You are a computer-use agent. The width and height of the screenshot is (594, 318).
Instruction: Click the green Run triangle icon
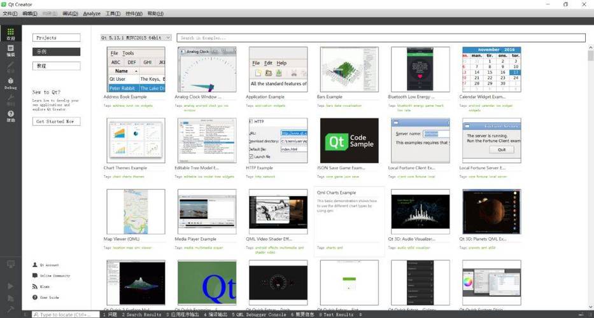[x=11, y=286]
